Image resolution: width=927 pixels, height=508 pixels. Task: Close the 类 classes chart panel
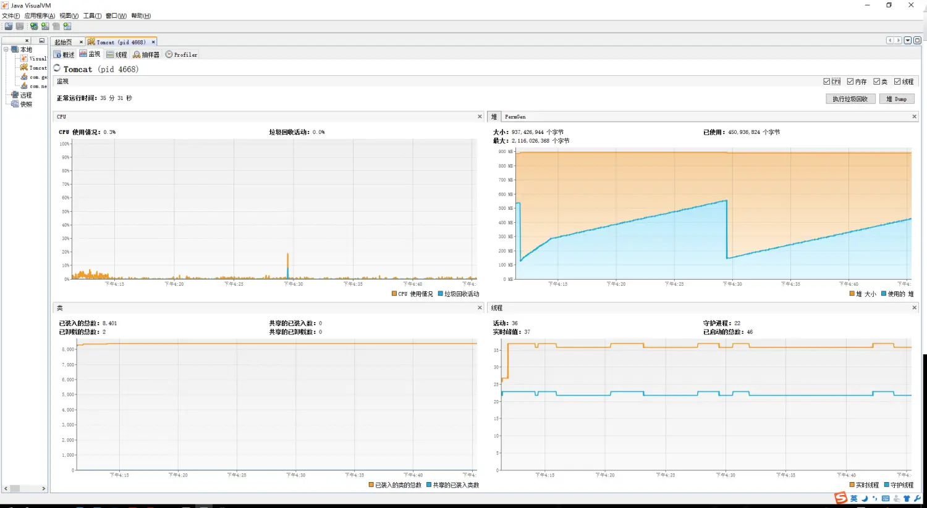click(480, 307)
